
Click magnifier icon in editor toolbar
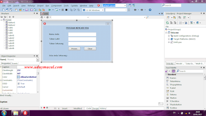147,17
